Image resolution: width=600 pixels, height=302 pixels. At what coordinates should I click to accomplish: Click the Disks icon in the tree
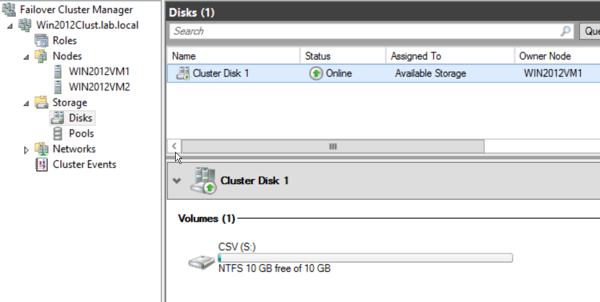pos(58,118)
